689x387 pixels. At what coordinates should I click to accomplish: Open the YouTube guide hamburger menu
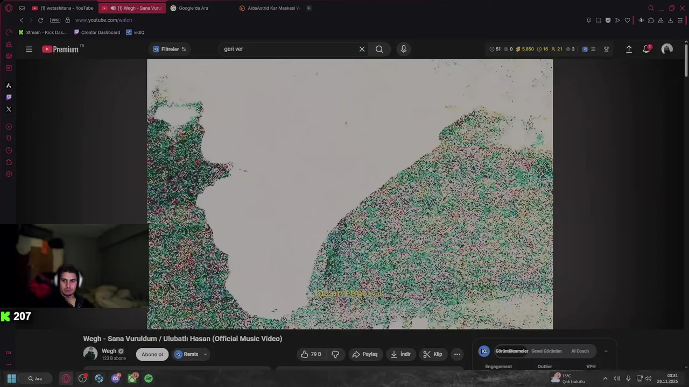(x=29, y=49)
